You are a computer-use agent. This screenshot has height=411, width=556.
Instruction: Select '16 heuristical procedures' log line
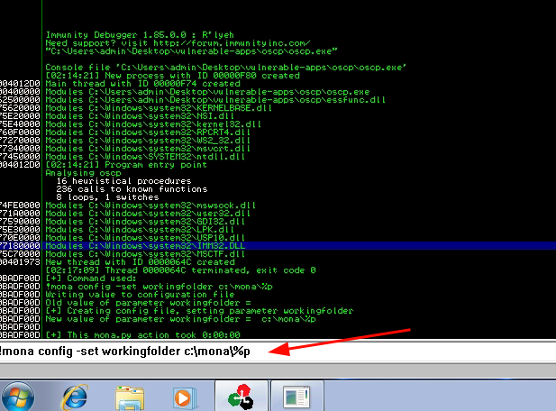[x=123, y=181]
